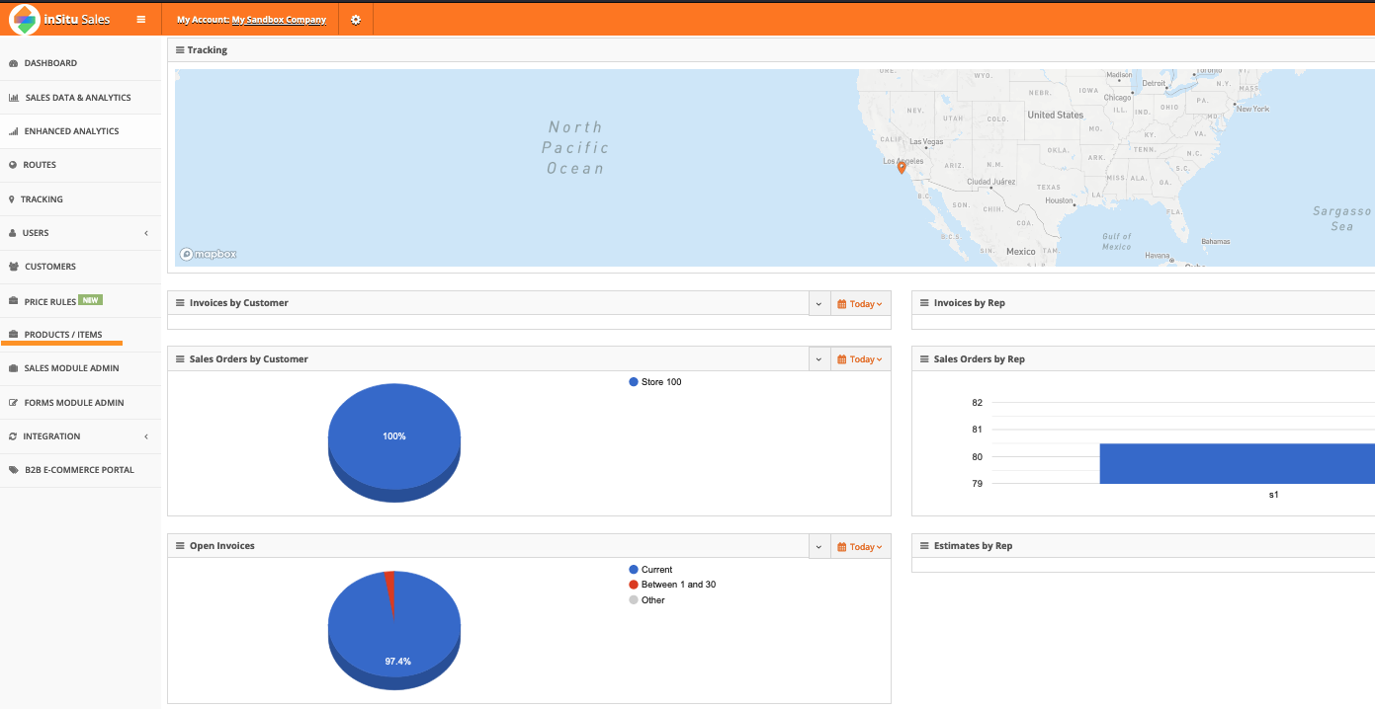Screen dimensions: 1375x709
Task: Click the Estimates by Rep panel icon
Action: (x=924, y=546)
